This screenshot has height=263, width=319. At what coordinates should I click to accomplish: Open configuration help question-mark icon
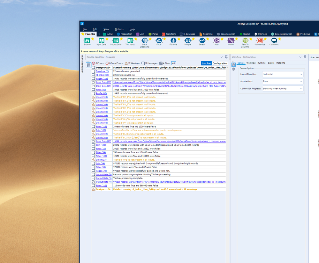(233, 69)
